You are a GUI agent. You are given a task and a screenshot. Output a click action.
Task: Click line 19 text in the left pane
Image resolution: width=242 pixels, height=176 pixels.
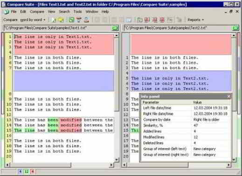coord(48,151)
